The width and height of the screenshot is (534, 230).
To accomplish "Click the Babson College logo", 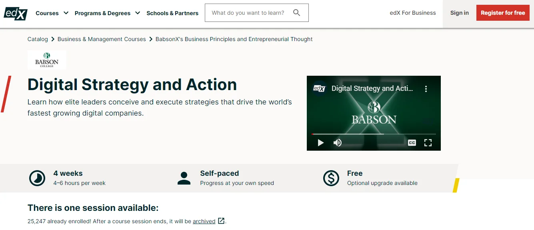I will [47, 60].
